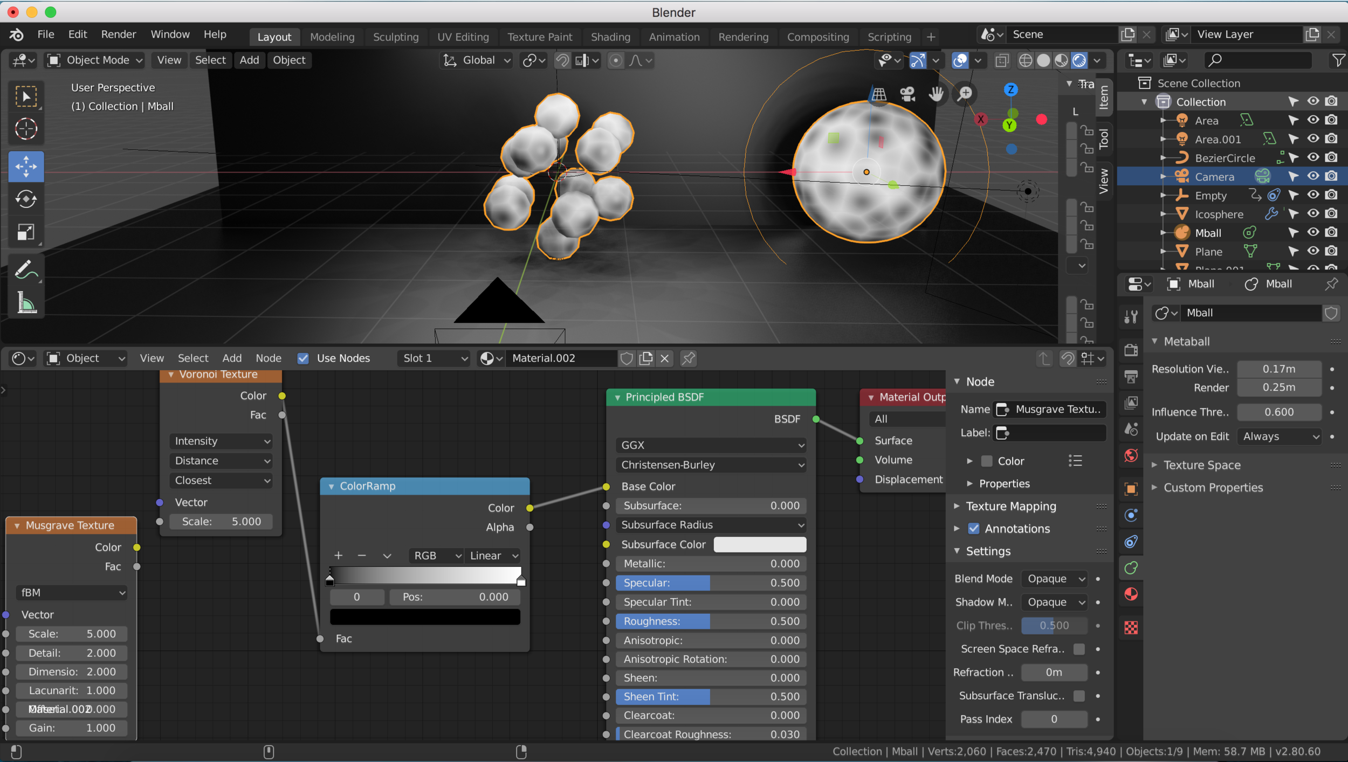
Task: Unlink Material.002 with the X button
Action: click(x=665, y=358)
